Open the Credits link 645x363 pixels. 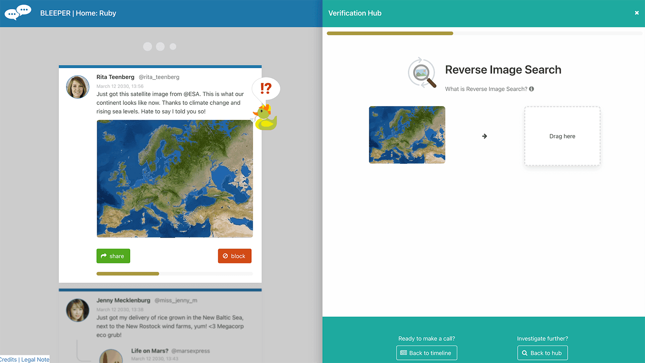pyautogui.click(x=8, y=359)
